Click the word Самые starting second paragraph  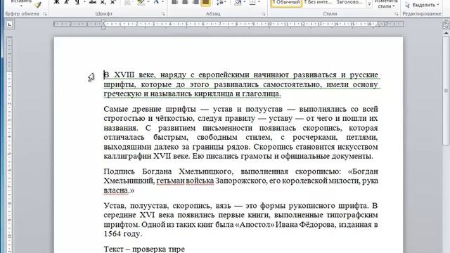point(115,110)
